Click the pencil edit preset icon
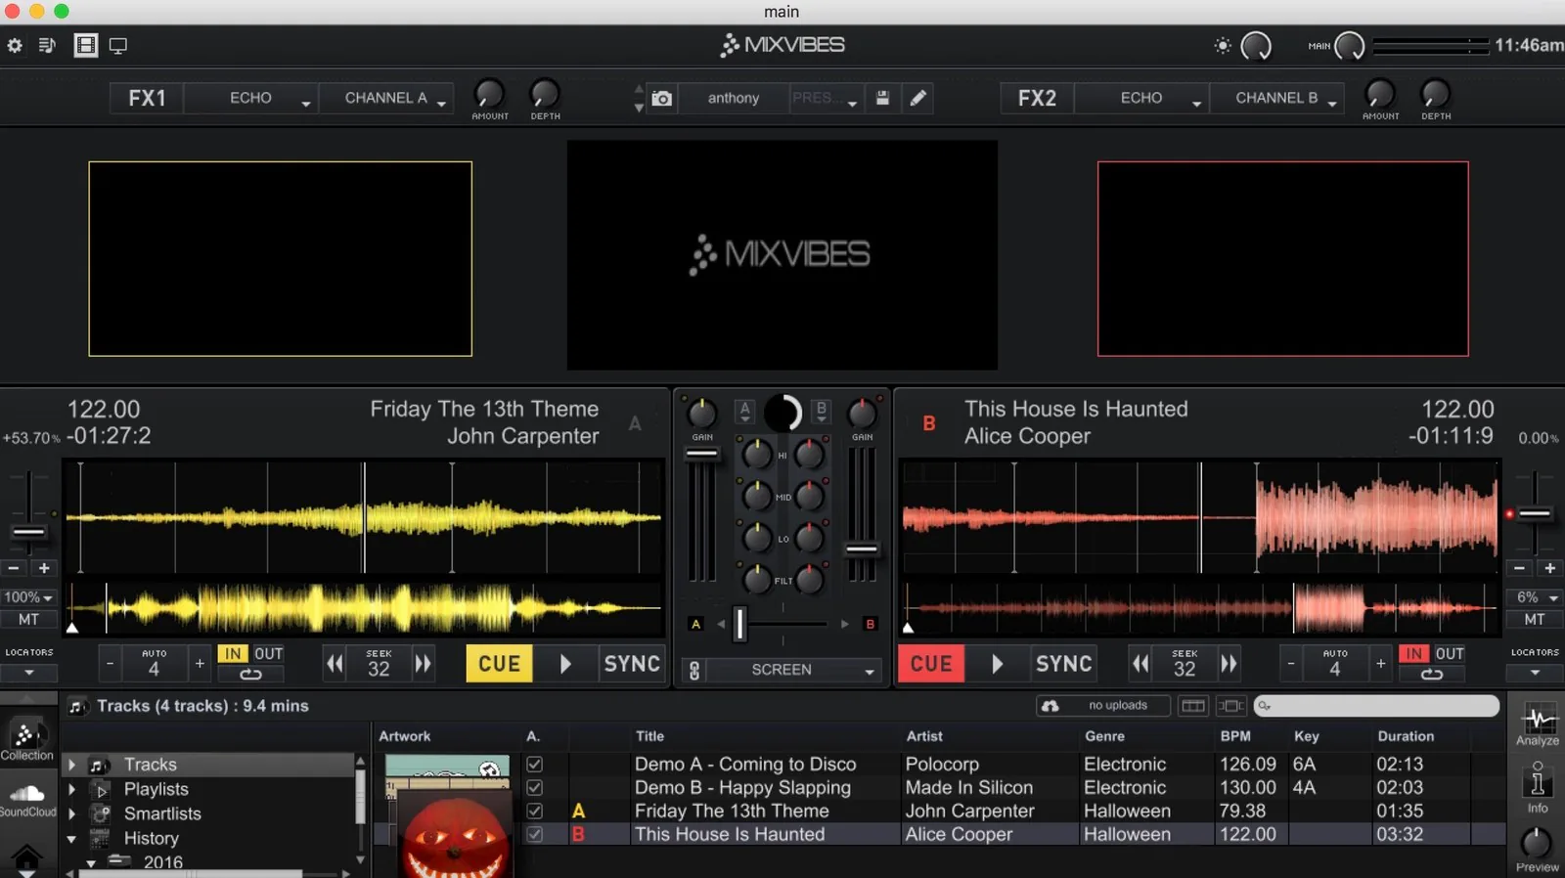1565x878 pixels. pyautogui.click(x=917, y=98)
